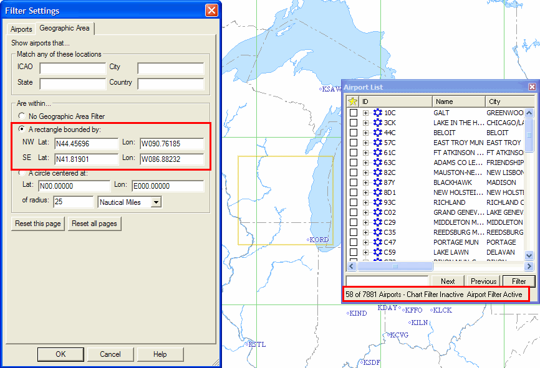Select 'A rectangle bounded by' radio button
Viewport: 540px width, 368px height.
point(22,129)
